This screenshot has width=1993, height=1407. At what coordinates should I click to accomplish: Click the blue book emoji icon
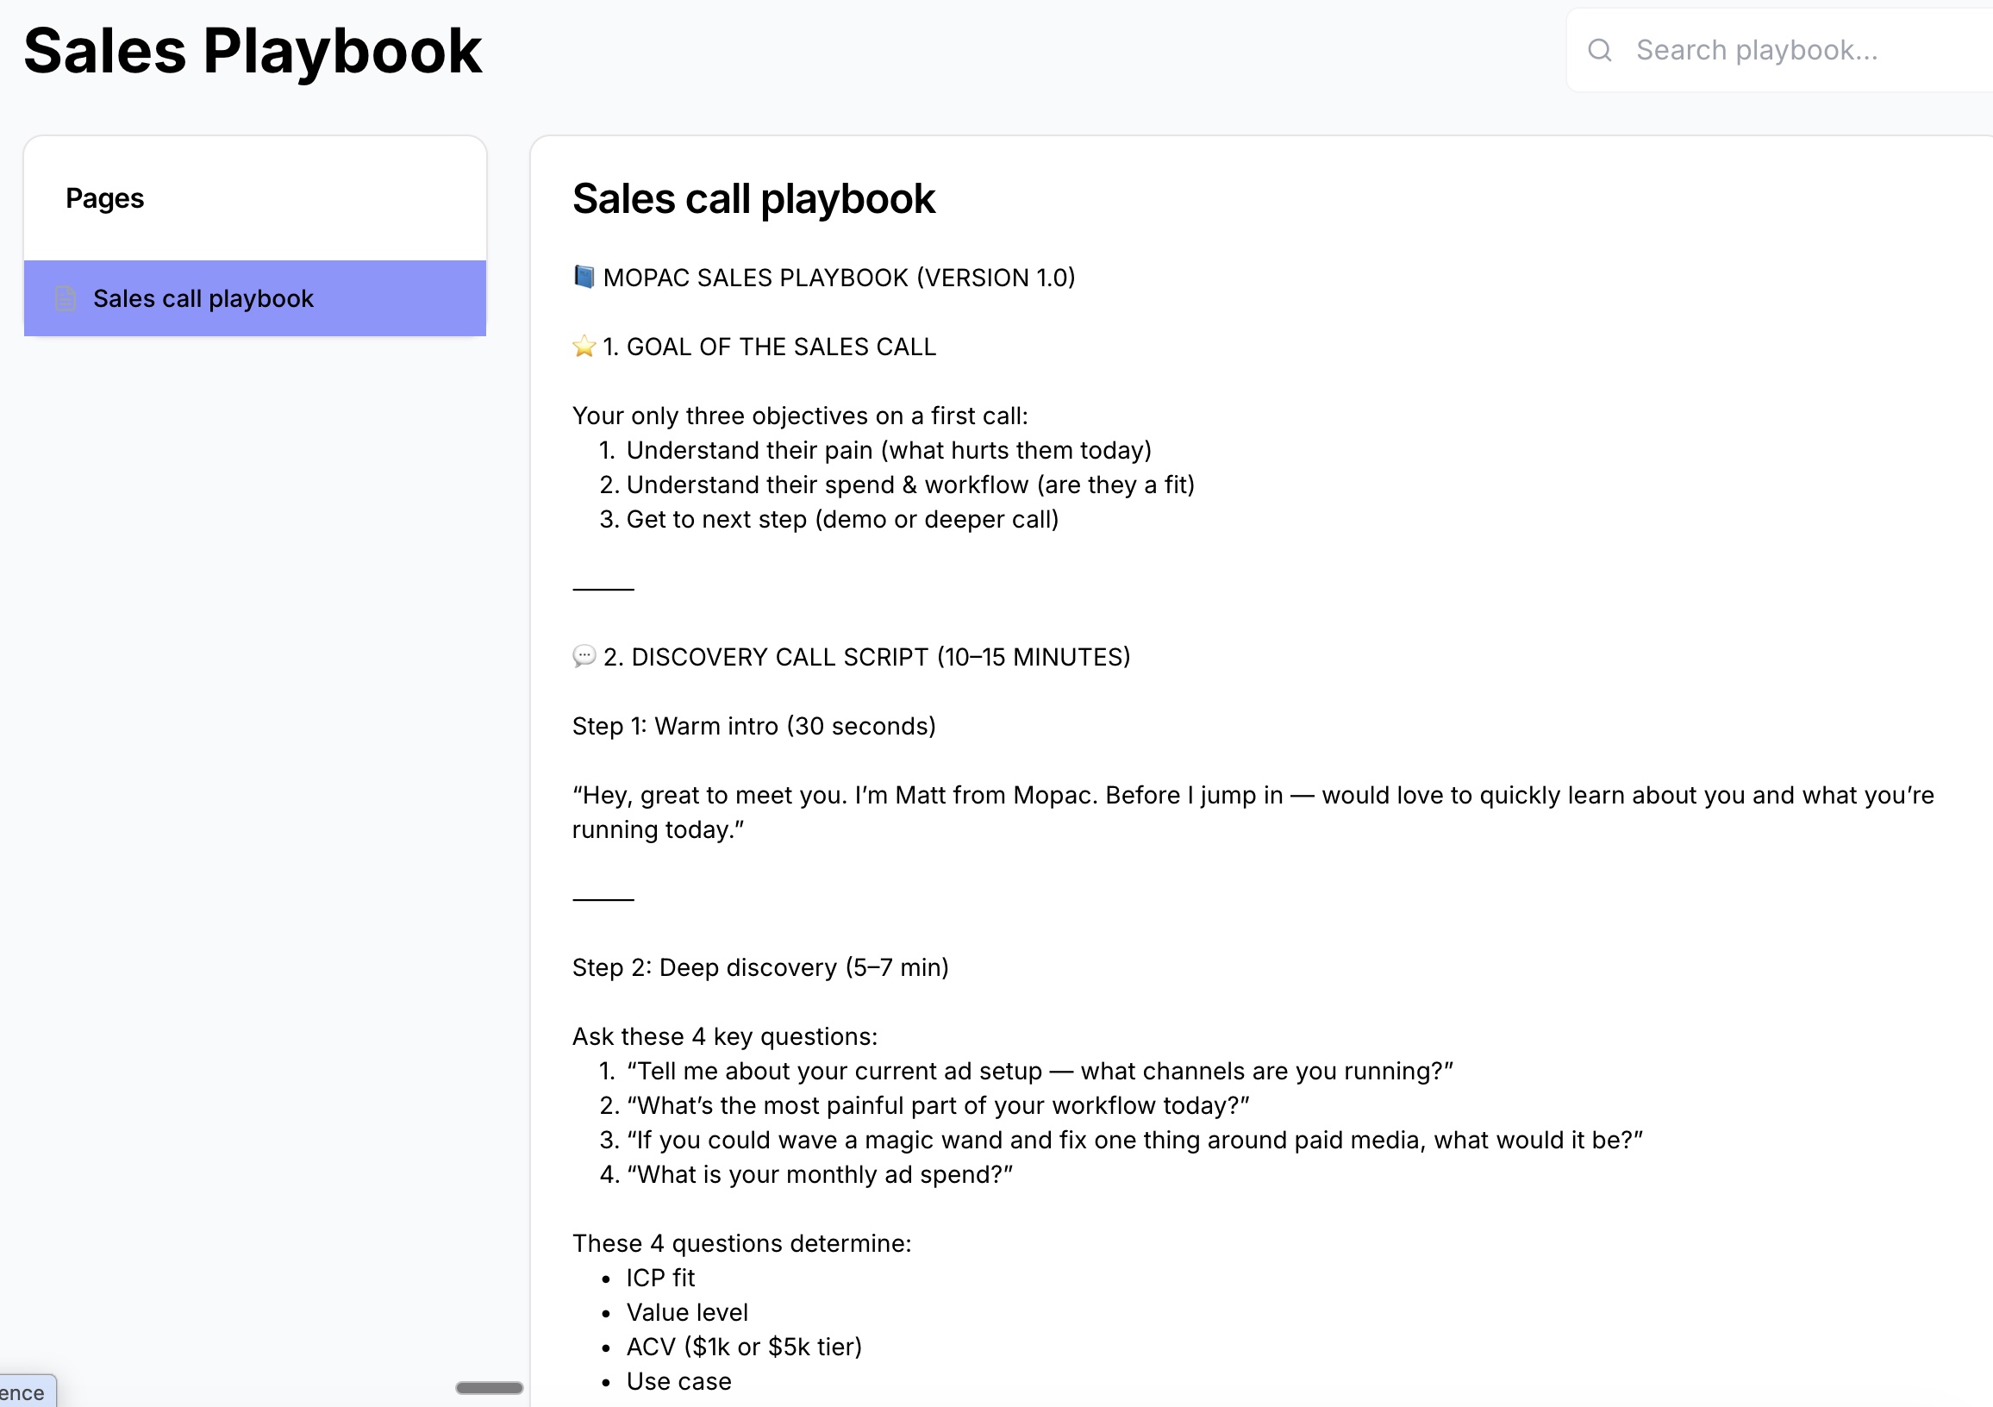coord(584,278)
